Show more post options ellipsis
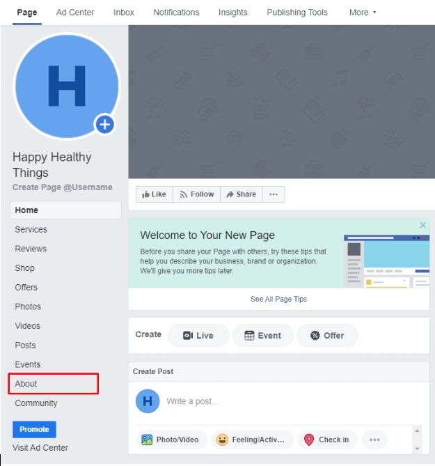435x466 pixels. [374, 440]
